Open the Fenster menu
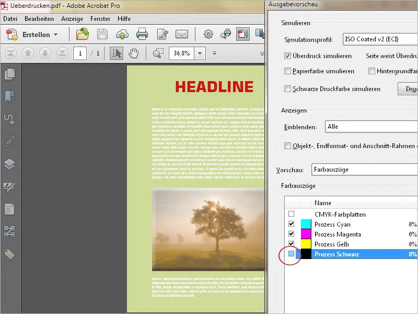418x314 pixels. click(99, 19)
